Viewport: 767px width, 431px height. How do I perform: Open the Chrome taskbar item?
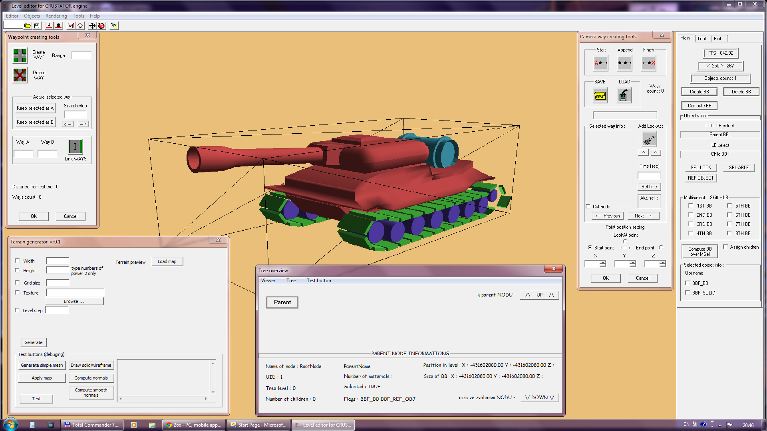coord(194,425)
